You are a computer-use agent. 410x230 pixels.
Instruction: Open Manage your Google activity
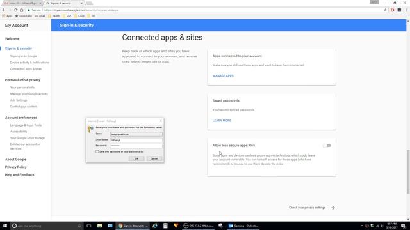[x=29, y=94]
